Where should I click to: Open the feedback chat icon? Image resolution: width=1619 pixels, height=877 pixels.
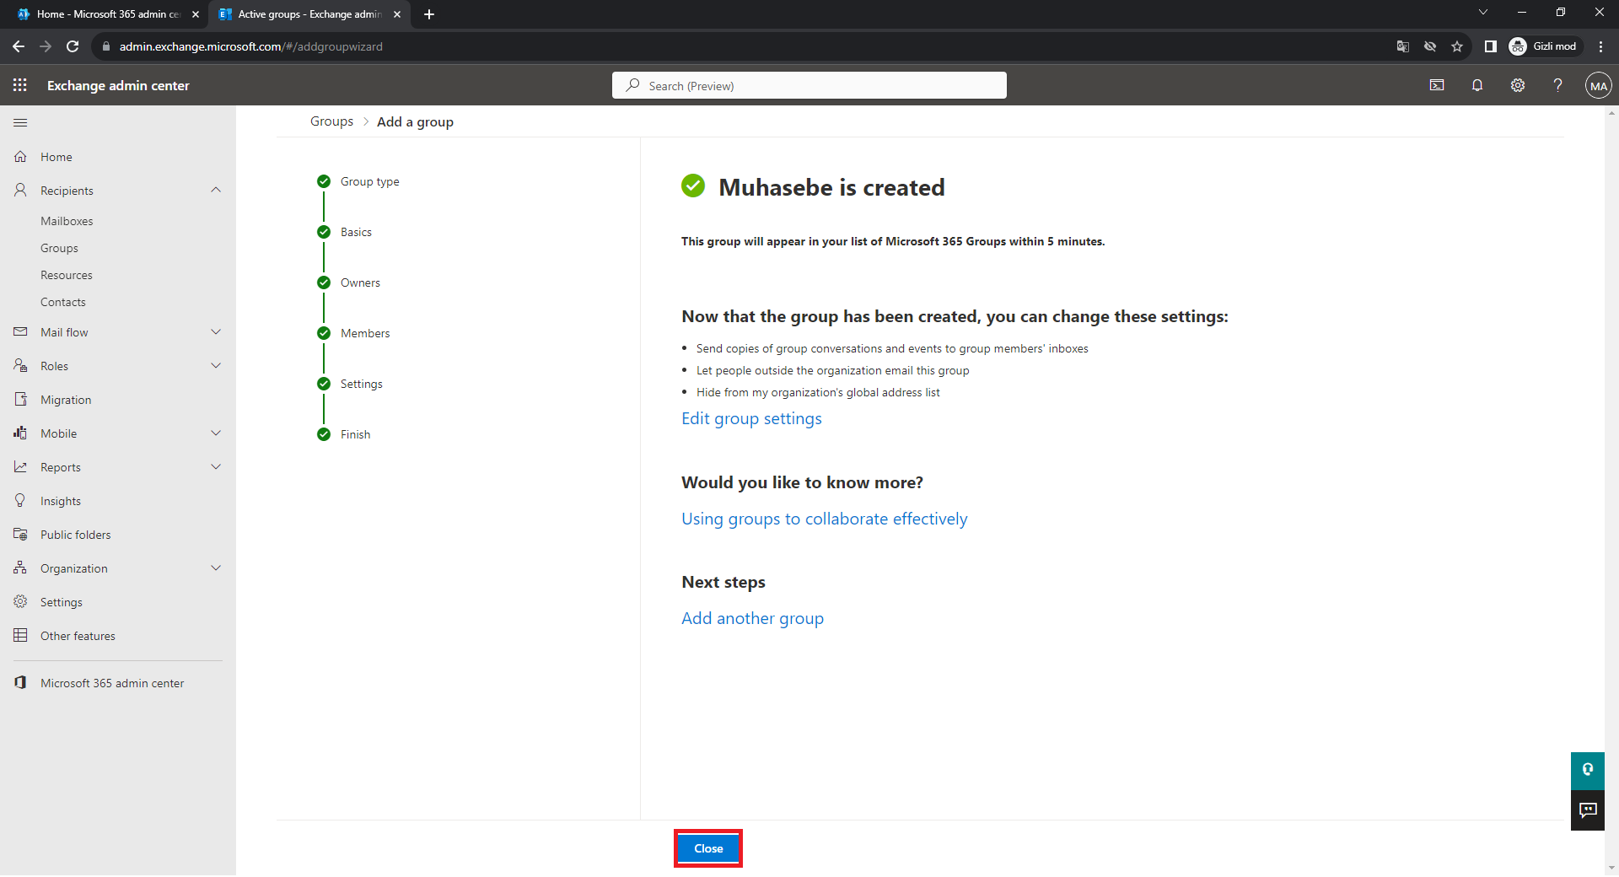[1587, 810]
